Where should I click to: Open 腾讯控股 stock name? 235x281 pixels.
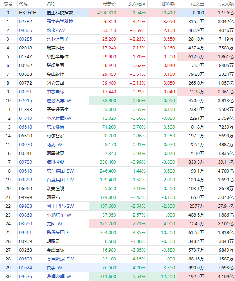coord(55,162)
